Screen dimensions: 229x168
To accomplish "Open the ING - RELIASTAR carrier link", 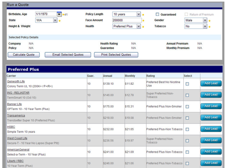I will (x=18, y=93).
